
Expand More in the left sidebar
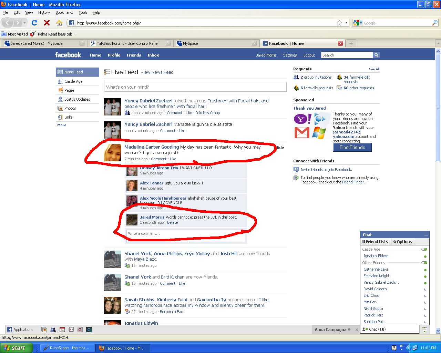62,125
